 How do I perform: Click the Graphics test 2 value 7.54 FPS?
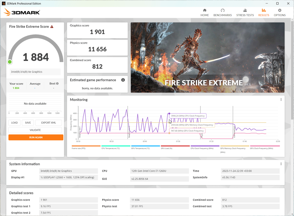pyautogui.click(x=68, y=213)
